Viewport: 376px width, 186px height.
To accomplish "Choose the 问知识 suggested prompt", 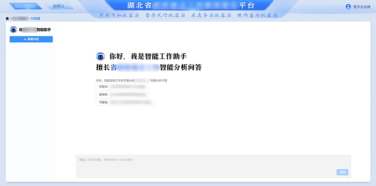I will point(122,87).
